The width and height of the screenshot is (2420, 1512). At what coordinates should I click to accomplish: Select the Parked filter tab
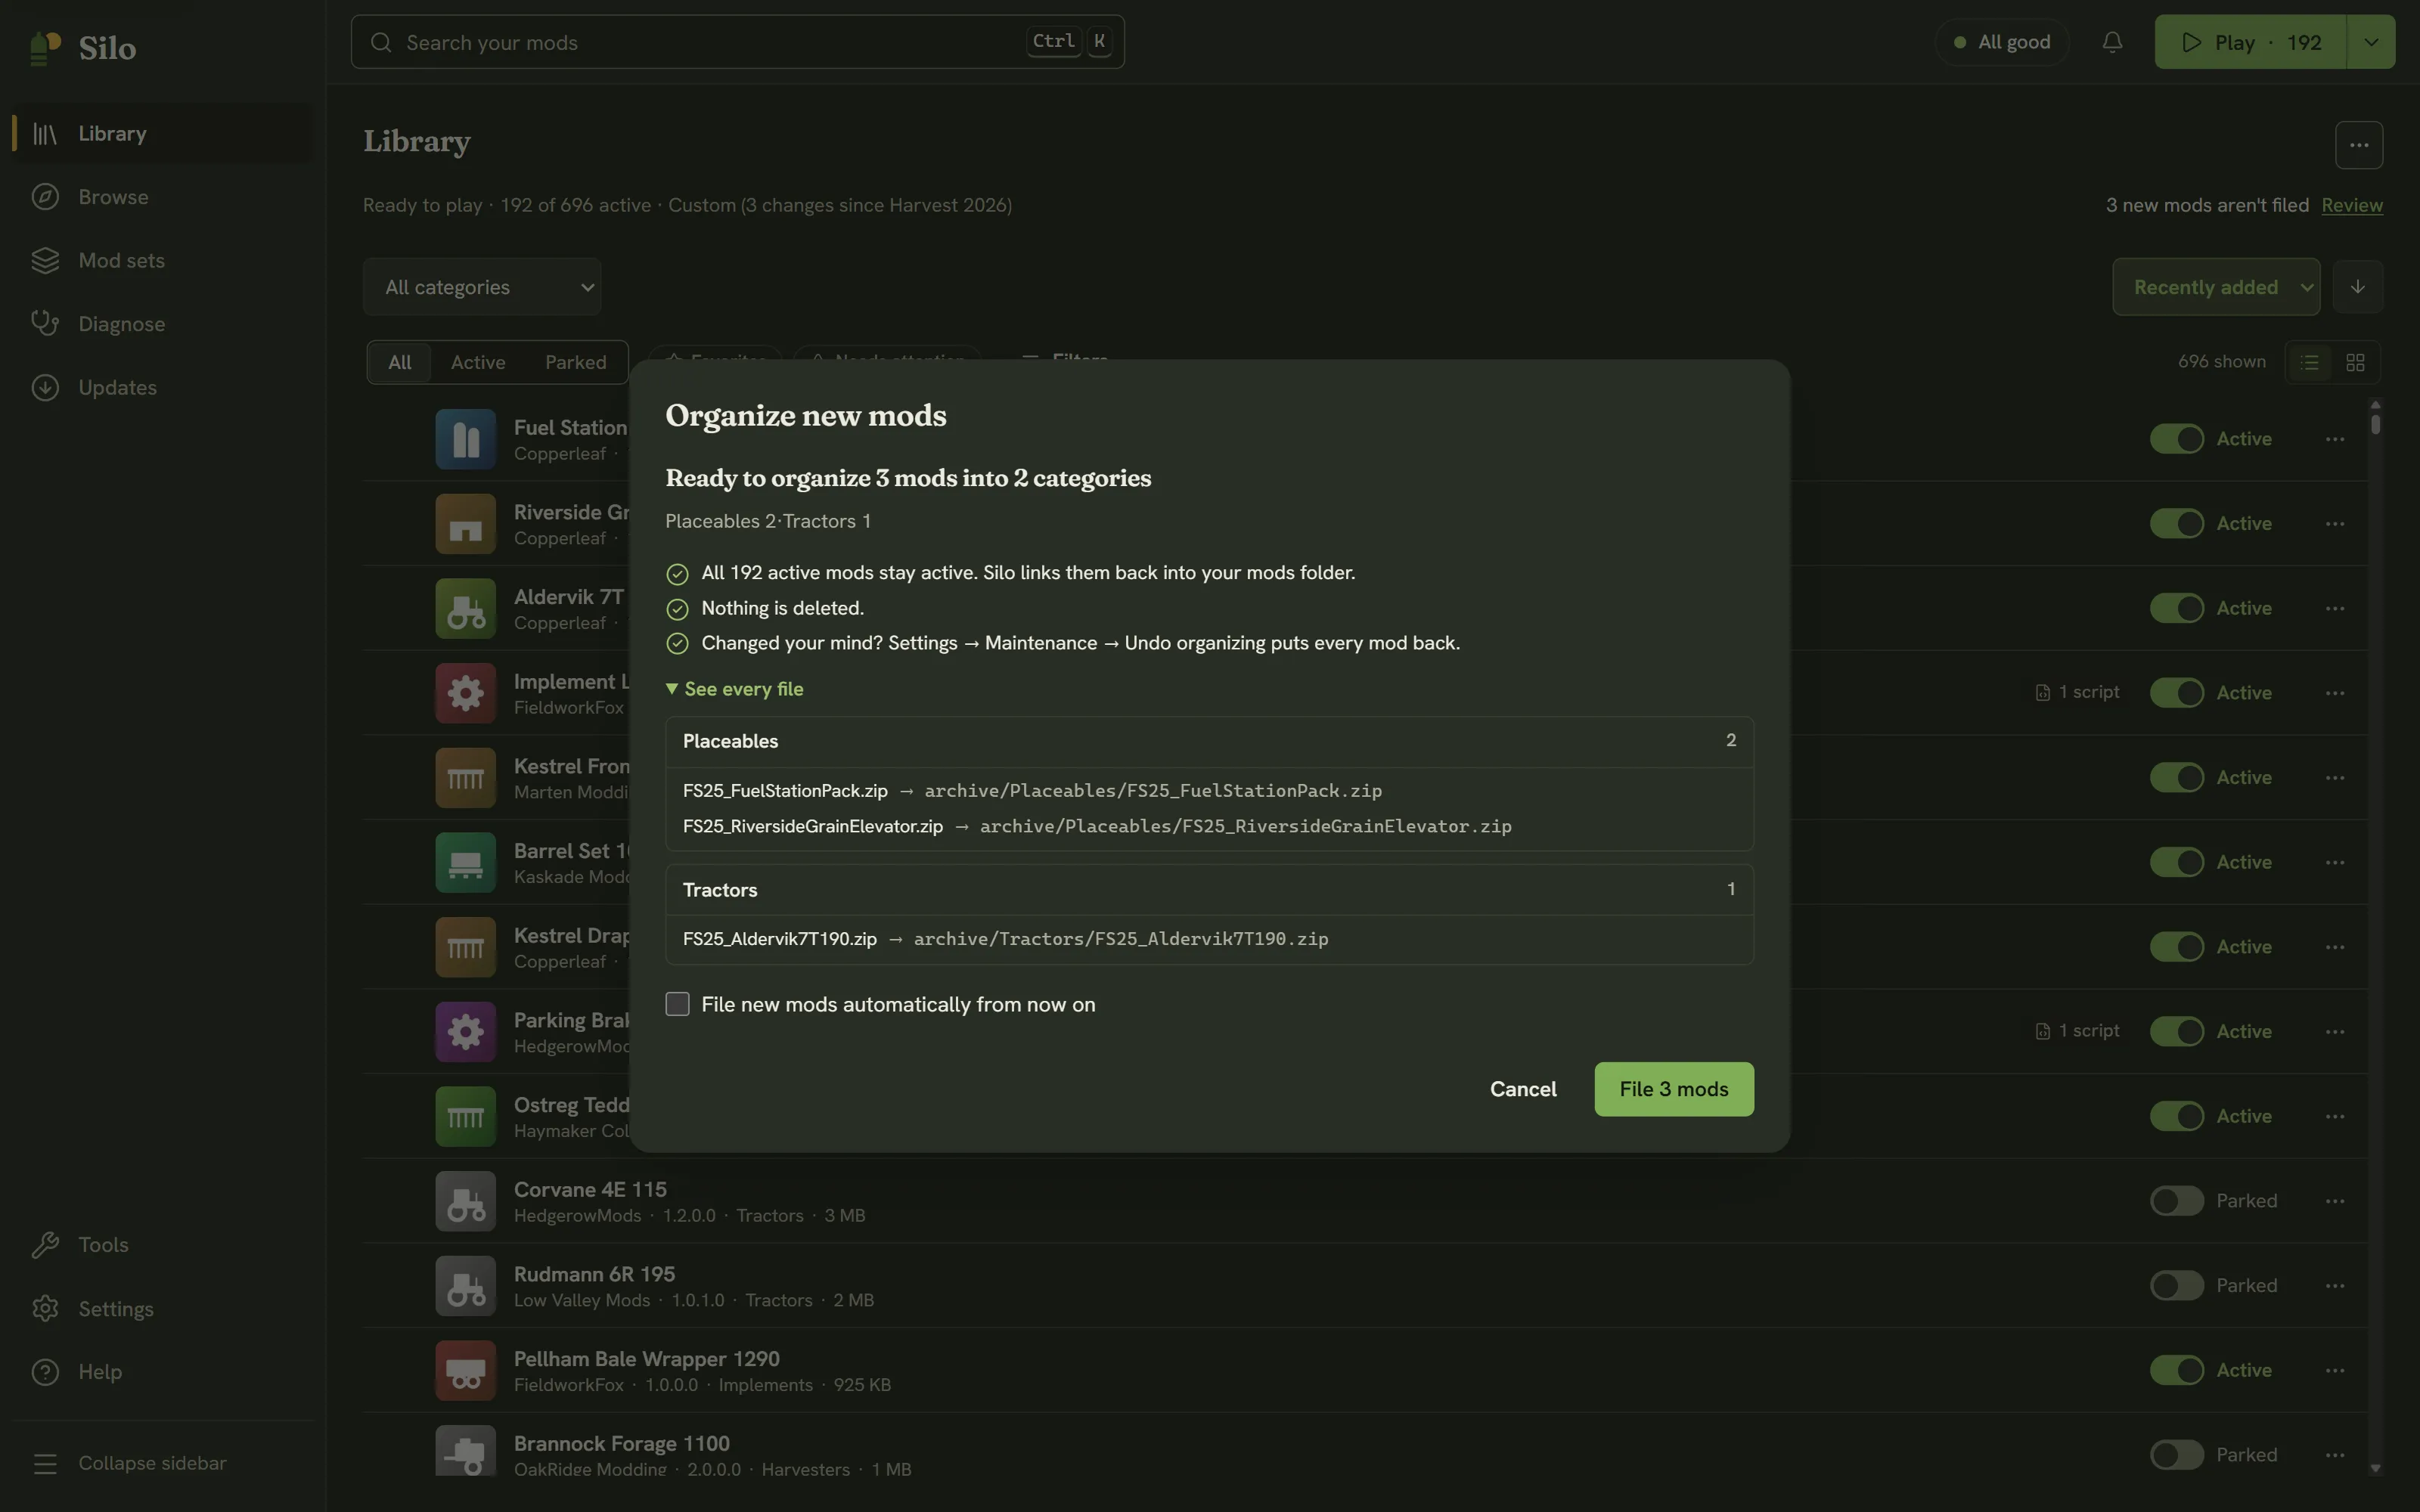click(576, 363)
